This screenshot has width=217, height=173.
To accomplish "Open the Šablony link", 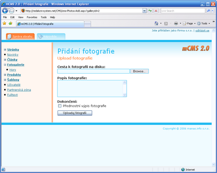I will [x=13, y=80].
